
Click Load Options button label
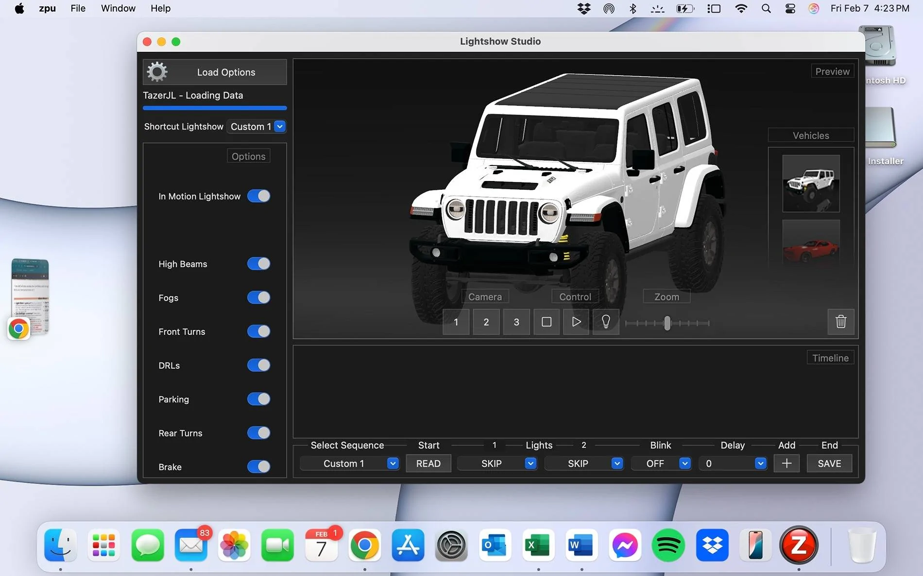click(x=226, y=72)
